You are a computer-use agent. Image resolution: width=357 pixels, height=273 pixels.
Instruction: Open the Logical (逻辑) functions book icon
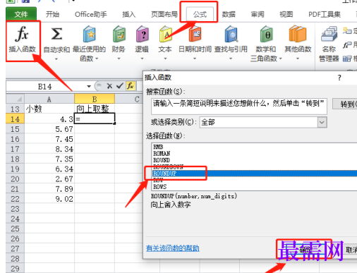tap(142, 35)
